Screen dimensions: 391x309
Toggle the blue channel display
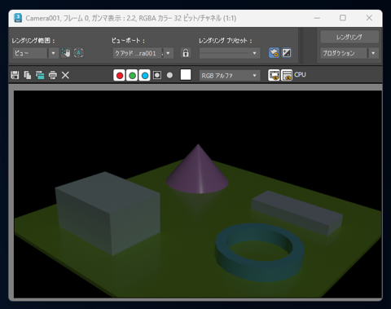click(145, 75)
